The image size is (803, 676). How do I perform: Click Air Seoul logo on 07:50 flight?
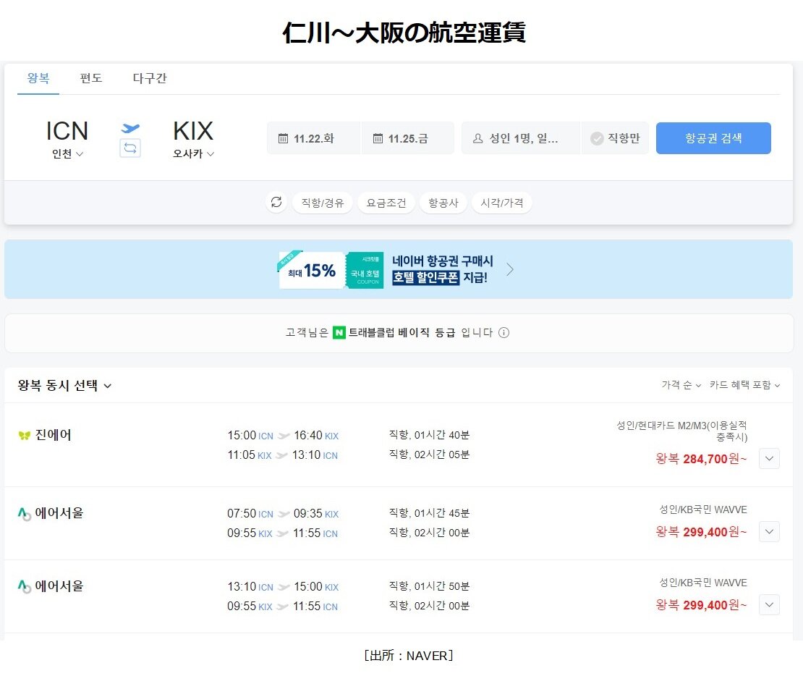tap(24, 514)
